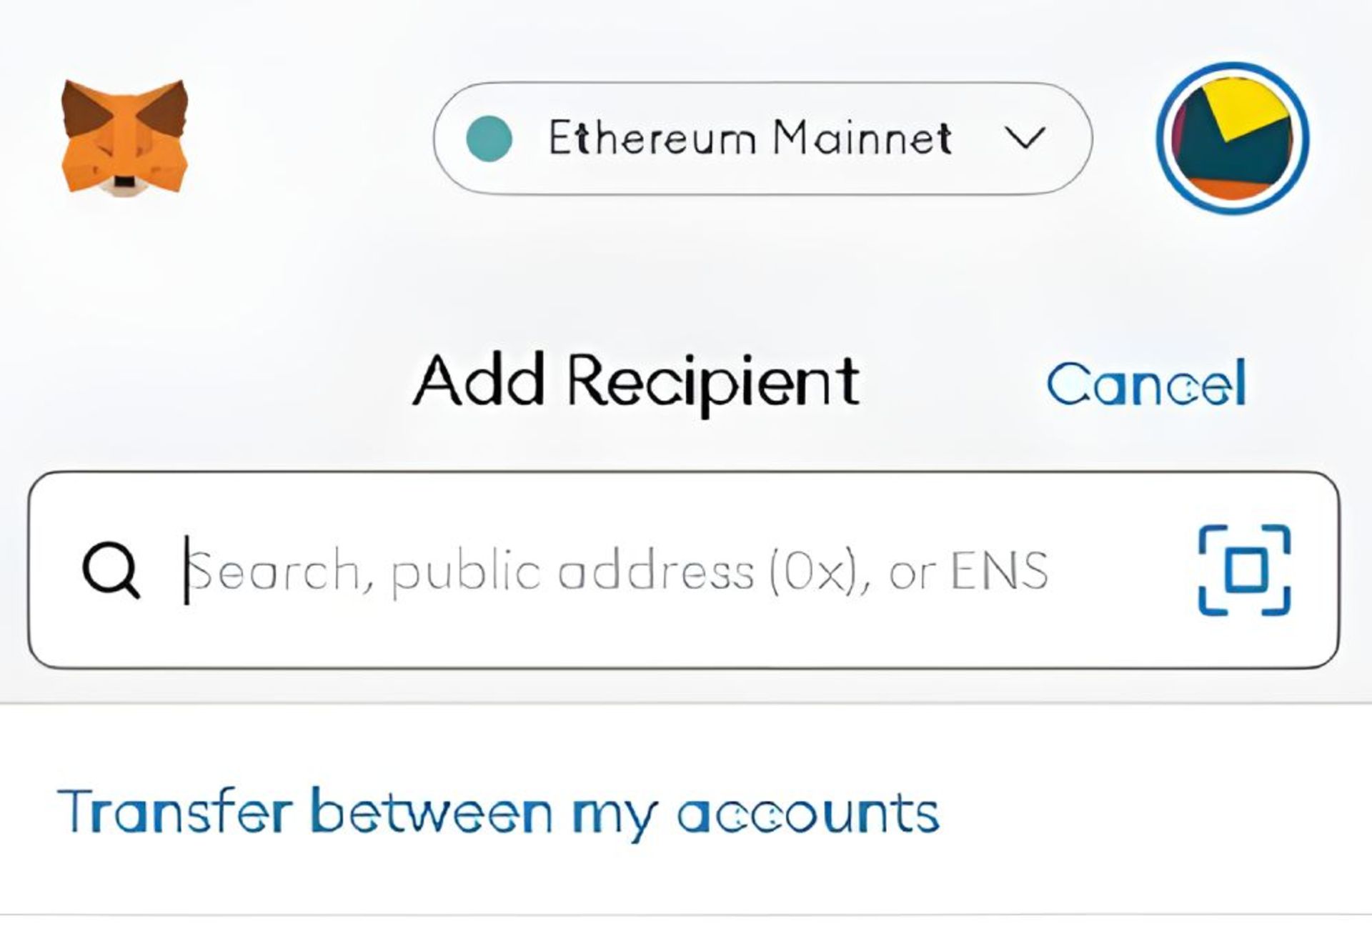Click the word accounts in the transfer link
Image resolution: width=1372 pixels, height=944 pixels.
pyautogui.click(x=808, y=814)
